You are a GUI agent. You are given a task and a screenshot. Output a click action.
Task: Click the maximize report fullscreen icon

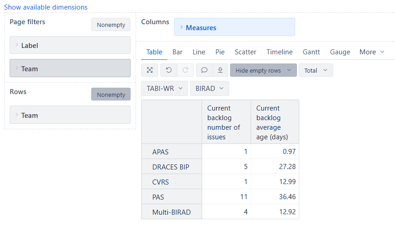click(150, 70)
